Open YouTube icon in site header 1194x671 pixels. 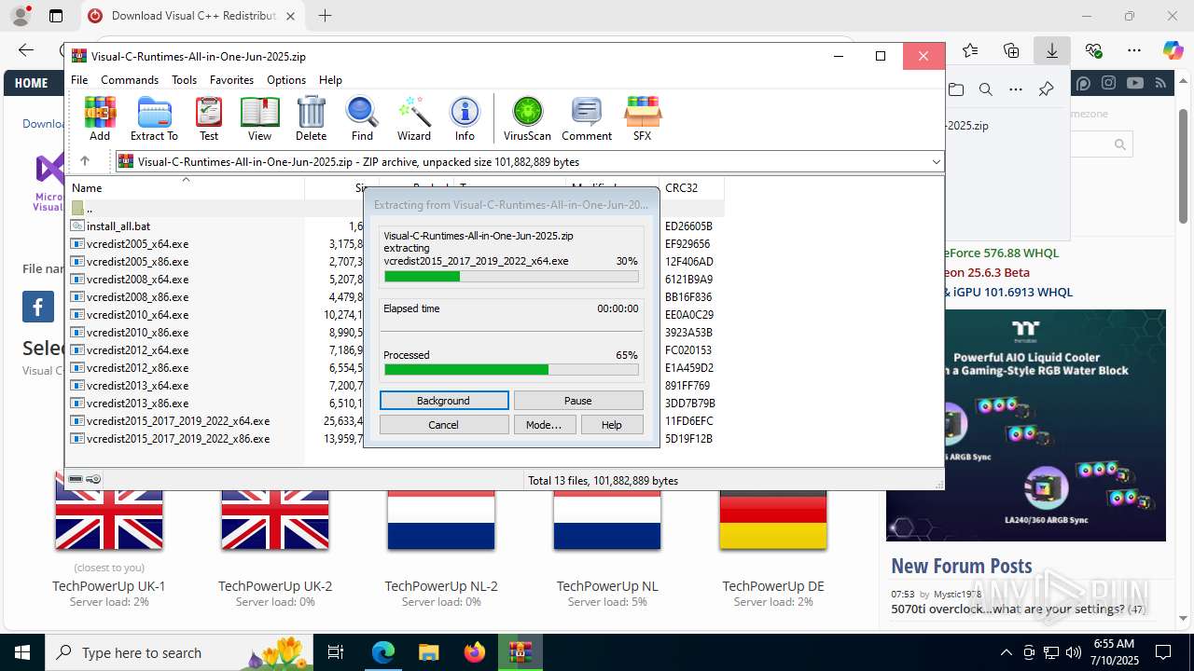click(1134, 83)
